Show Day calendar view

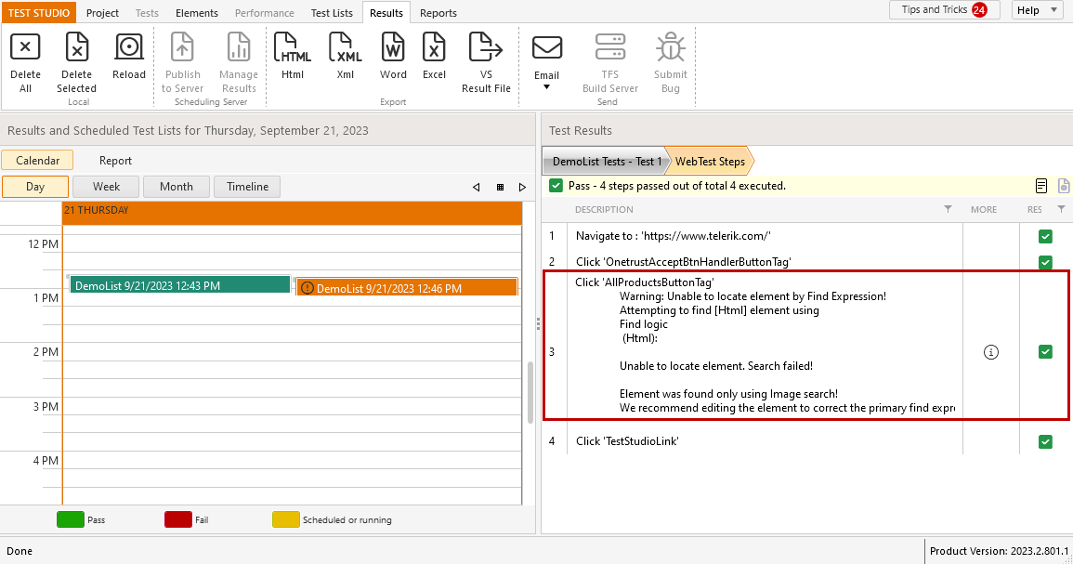[35, 186]
